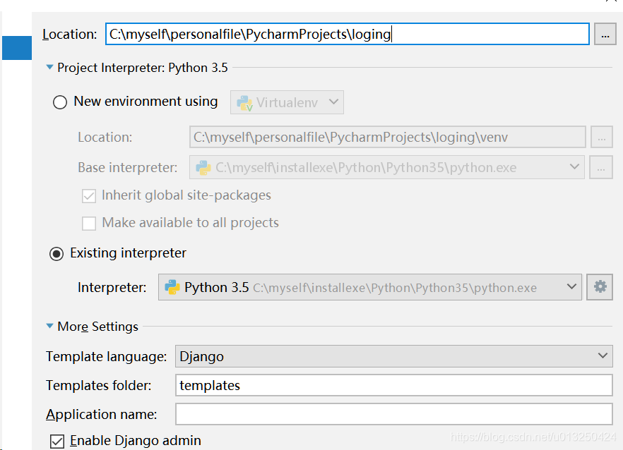
Task: Collapse Project Interpreter section triangle
Action: (49, 68)
